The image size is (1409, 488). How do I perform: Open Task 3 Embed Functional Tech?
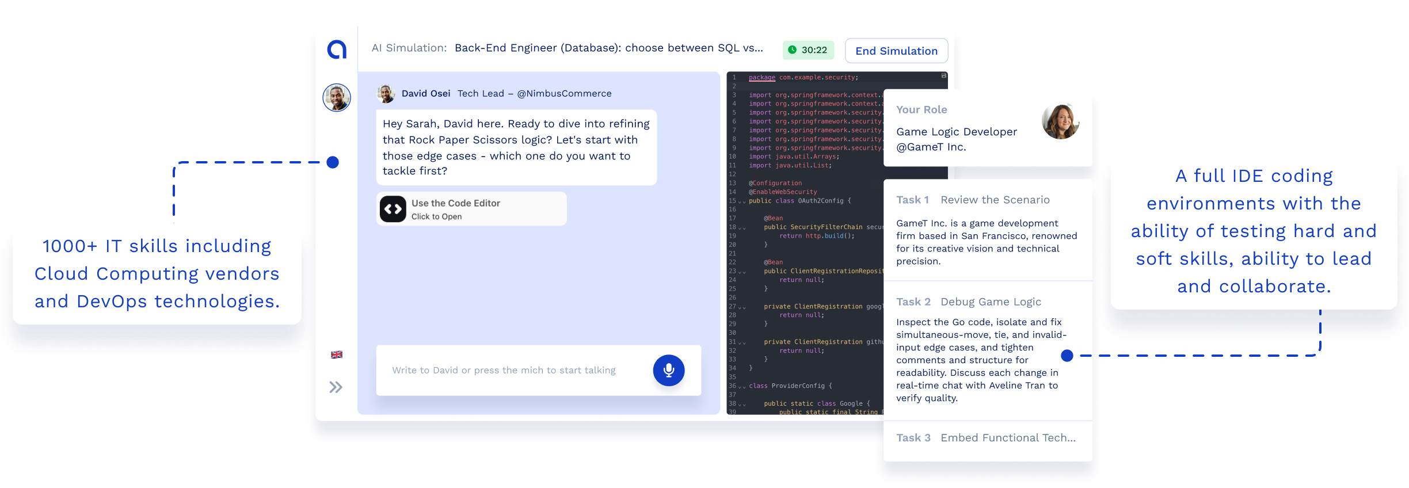[x=985, y=438]
